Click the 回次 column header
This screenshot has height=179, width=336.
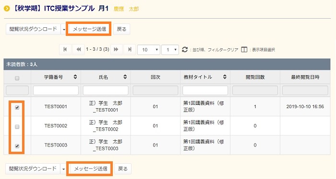(156, 77)
